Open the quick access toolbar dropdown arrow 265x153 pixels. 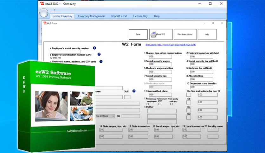click(54, 9)
